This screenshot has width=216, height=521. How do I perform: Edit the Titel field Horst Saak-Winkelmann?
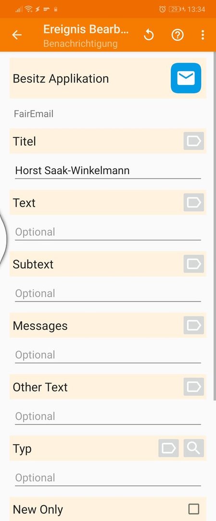[x=108, y=171]
